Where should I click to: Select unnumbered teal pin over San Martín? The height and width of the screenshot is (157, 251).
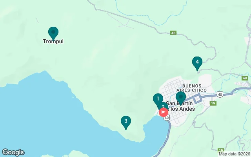181,98
